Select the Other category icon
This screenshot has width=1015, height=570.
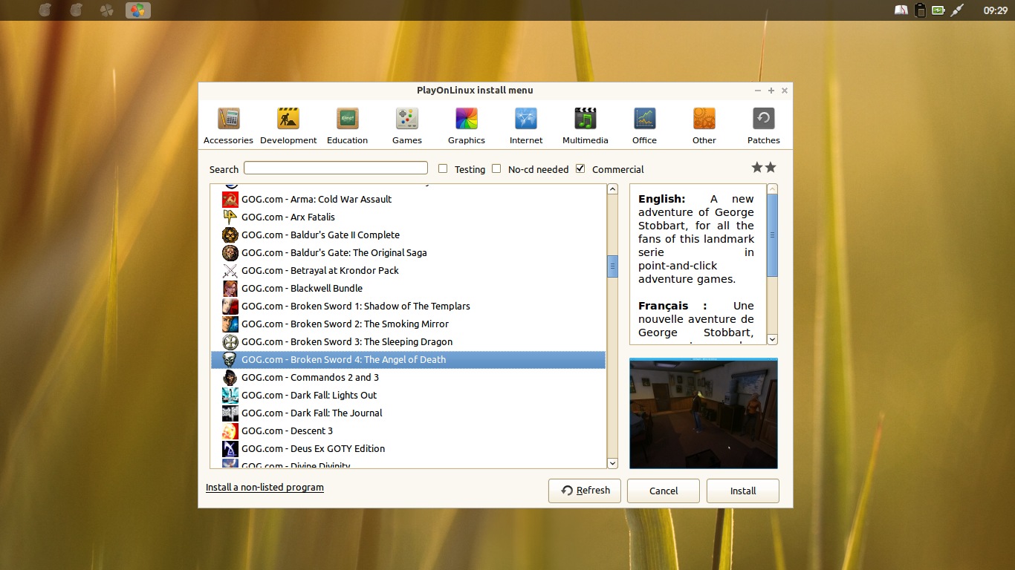(x=704, y=119)
